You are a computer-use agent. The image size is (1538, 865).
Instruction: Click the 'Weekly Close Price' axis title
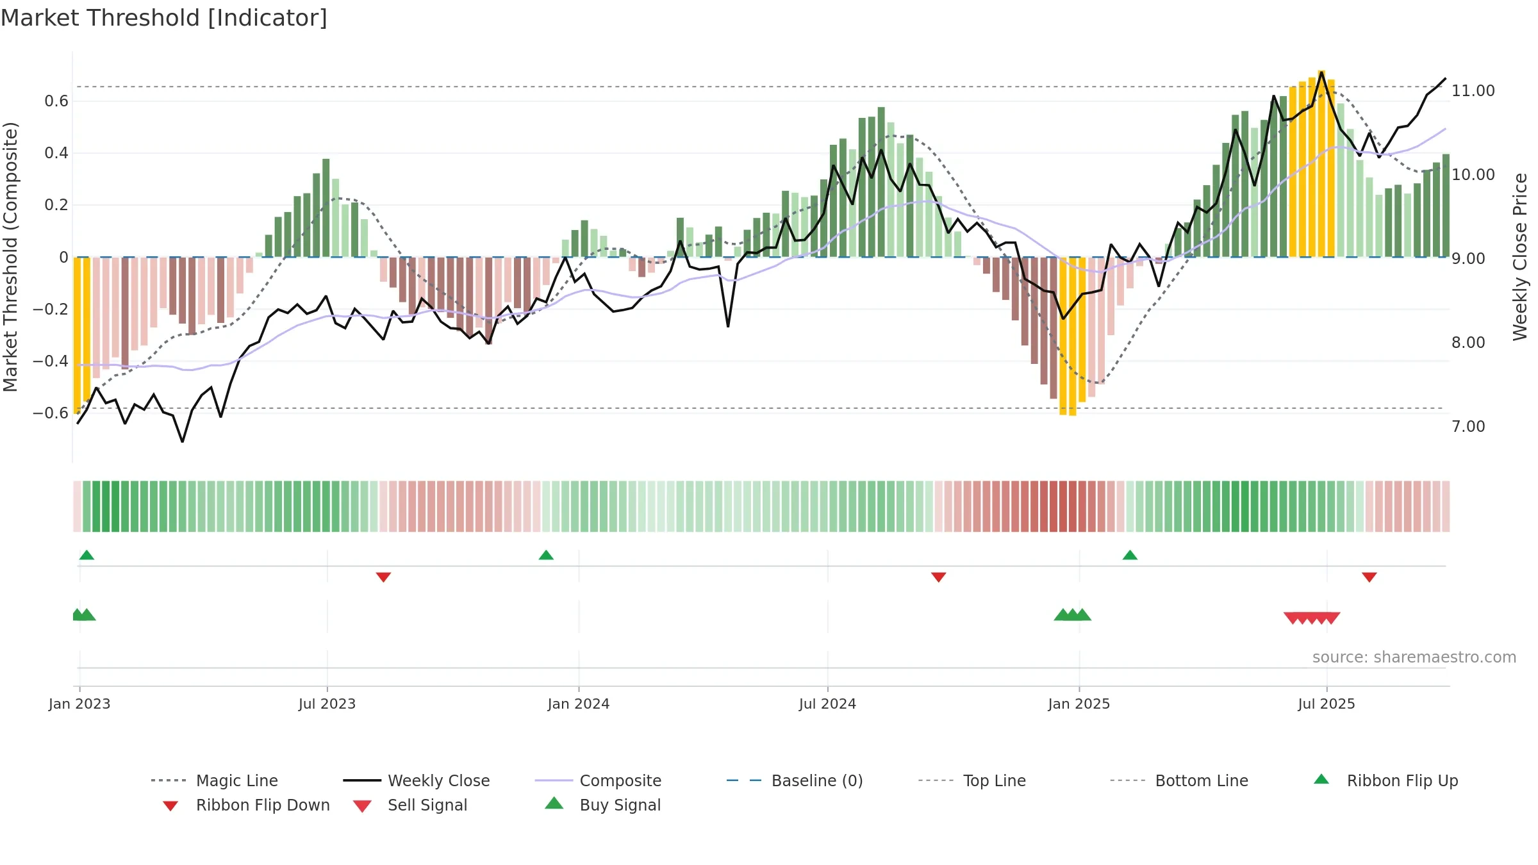point(1520,257)
